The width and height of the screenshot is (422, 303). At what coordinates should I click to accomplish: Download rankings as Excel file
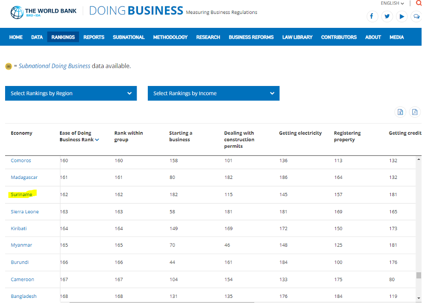coord(400,112)
